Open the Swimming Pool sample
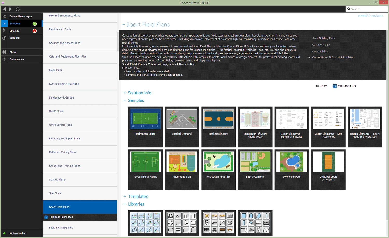389x238 pixels. click(291, 170)
